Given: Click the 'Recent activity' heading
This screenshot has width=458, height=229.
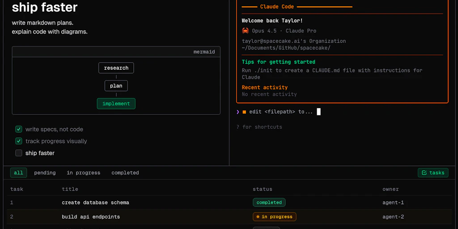Looking at the screenshot, I should (265, 87).
